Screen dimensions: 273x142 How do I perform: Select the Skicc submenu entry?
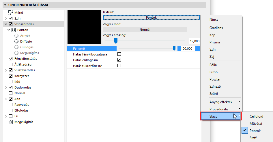(x=221, y=116)
